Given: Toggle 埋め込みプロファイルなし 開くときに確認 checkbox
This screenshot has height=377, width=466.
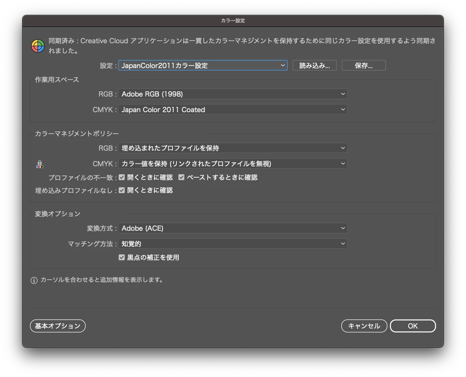Looking at the screenshot, I should (x=122, y=190).
